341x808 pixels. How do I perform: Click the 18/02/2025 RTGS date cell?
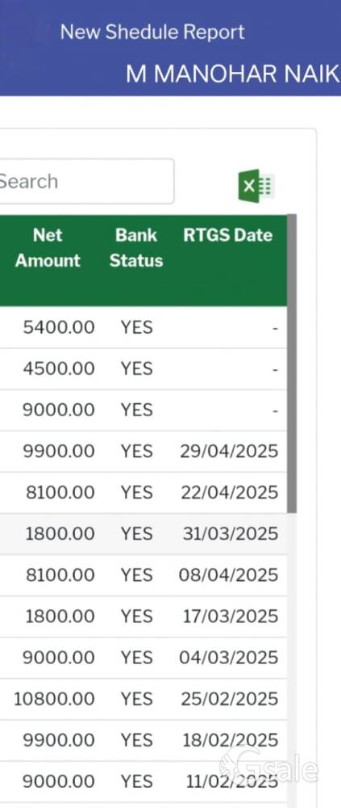230,740
